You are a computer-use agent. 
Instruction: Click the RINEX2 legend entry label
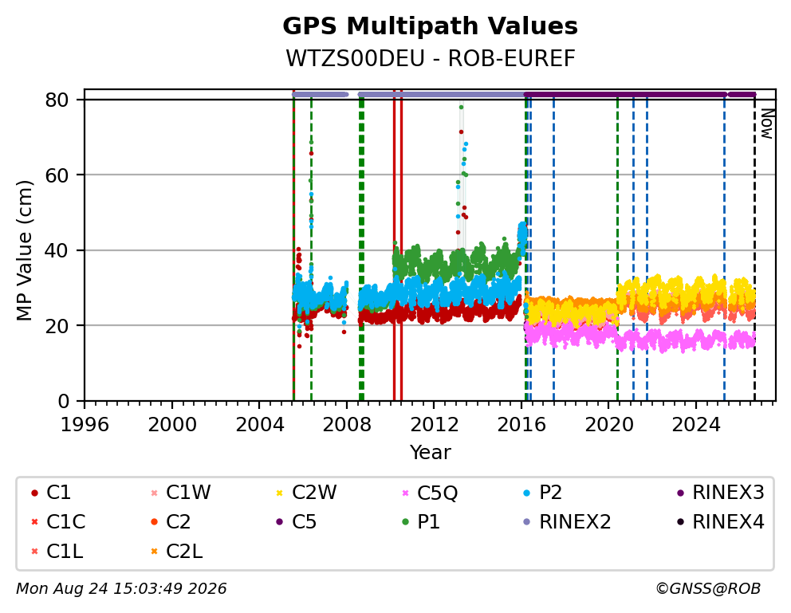575,522
